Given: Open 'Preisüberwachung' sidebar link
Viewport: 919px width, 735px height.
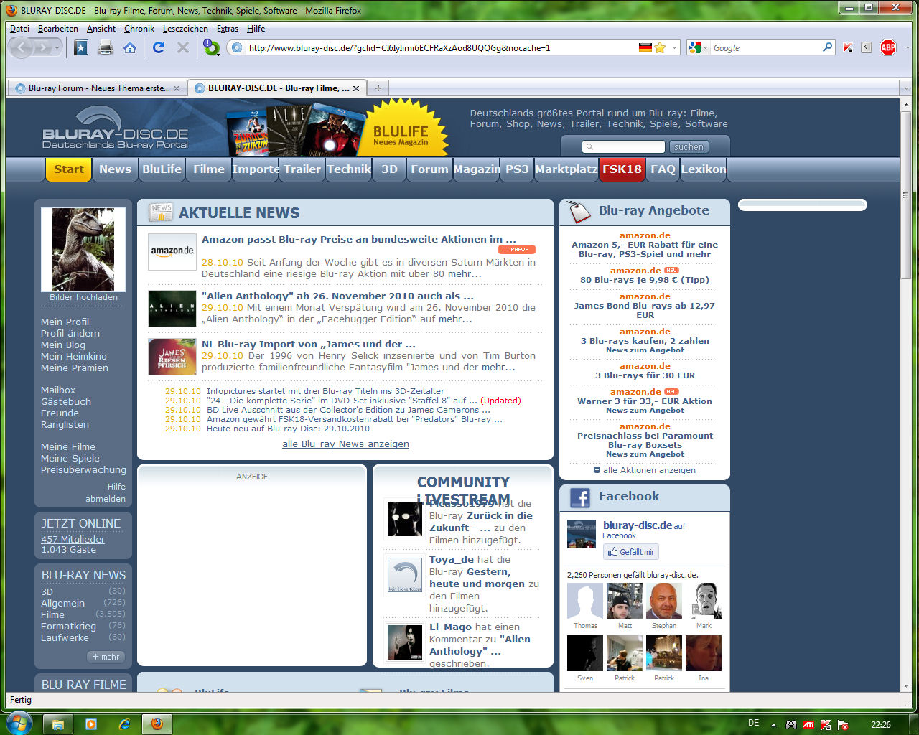Looking at the screenshot, I should click(83, 469).
